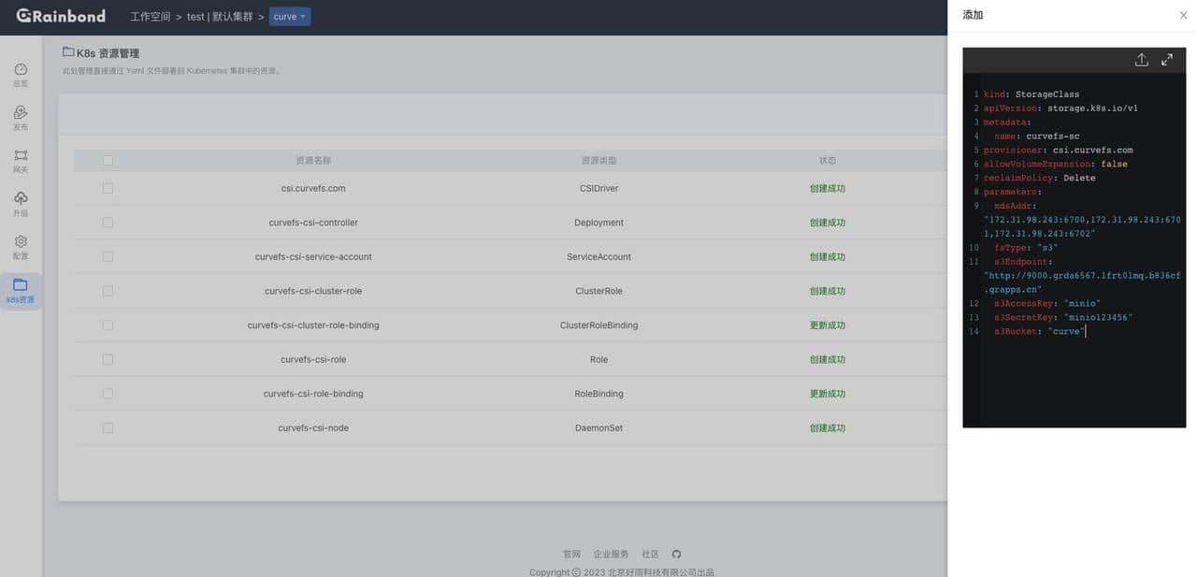
Task: Open the 企业服务 footer link
Action: point(611,554)
